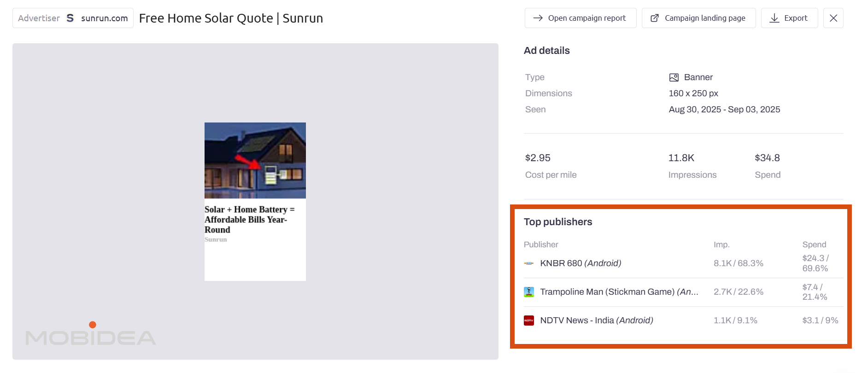Click the 2.7K / 22.6% impressions cell
This screenshot has width=856, height=373.
pos(739,292)
